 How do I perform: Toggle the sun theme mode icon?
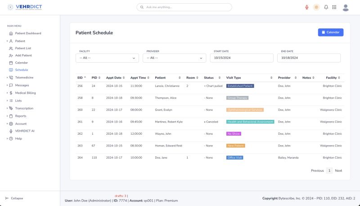point(316,7)
